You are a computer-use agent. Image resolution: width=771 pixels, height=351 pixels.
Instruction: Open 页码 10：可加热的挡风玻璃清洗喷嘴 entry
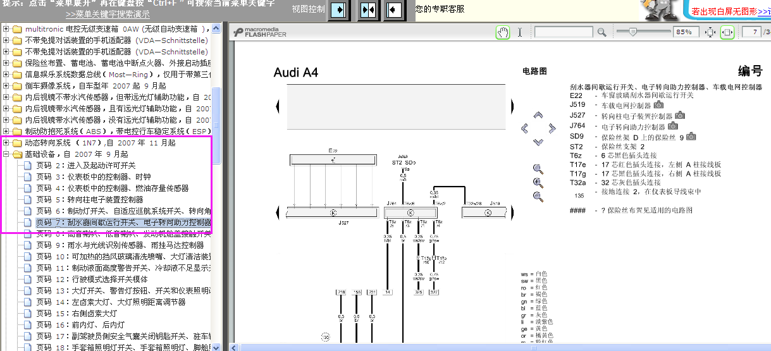click(x=123, y=257)
